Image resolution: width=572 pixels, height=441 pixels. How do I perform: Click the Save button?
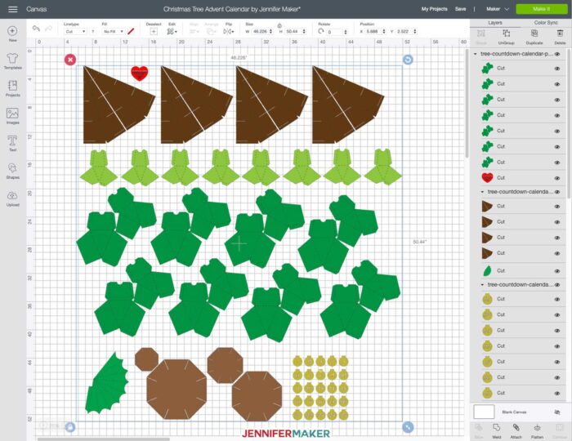coord(460,9)
